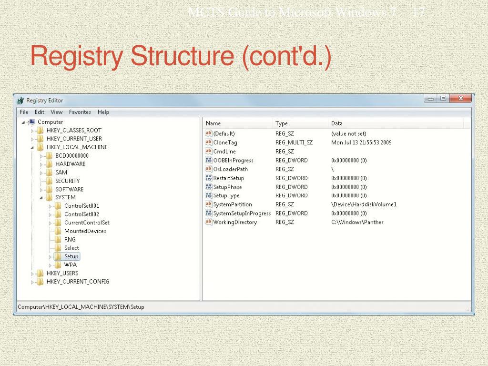Open the File menu
488x366 pixels.
24,112
